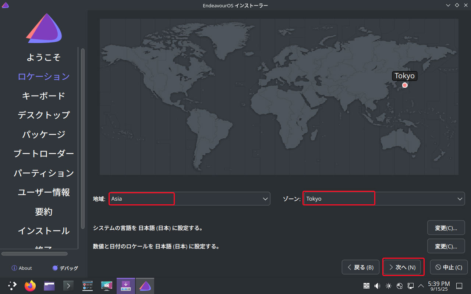Click the show desktop button in the panel
The width and height of the screenshot is (471, 294).
point(459,286)
